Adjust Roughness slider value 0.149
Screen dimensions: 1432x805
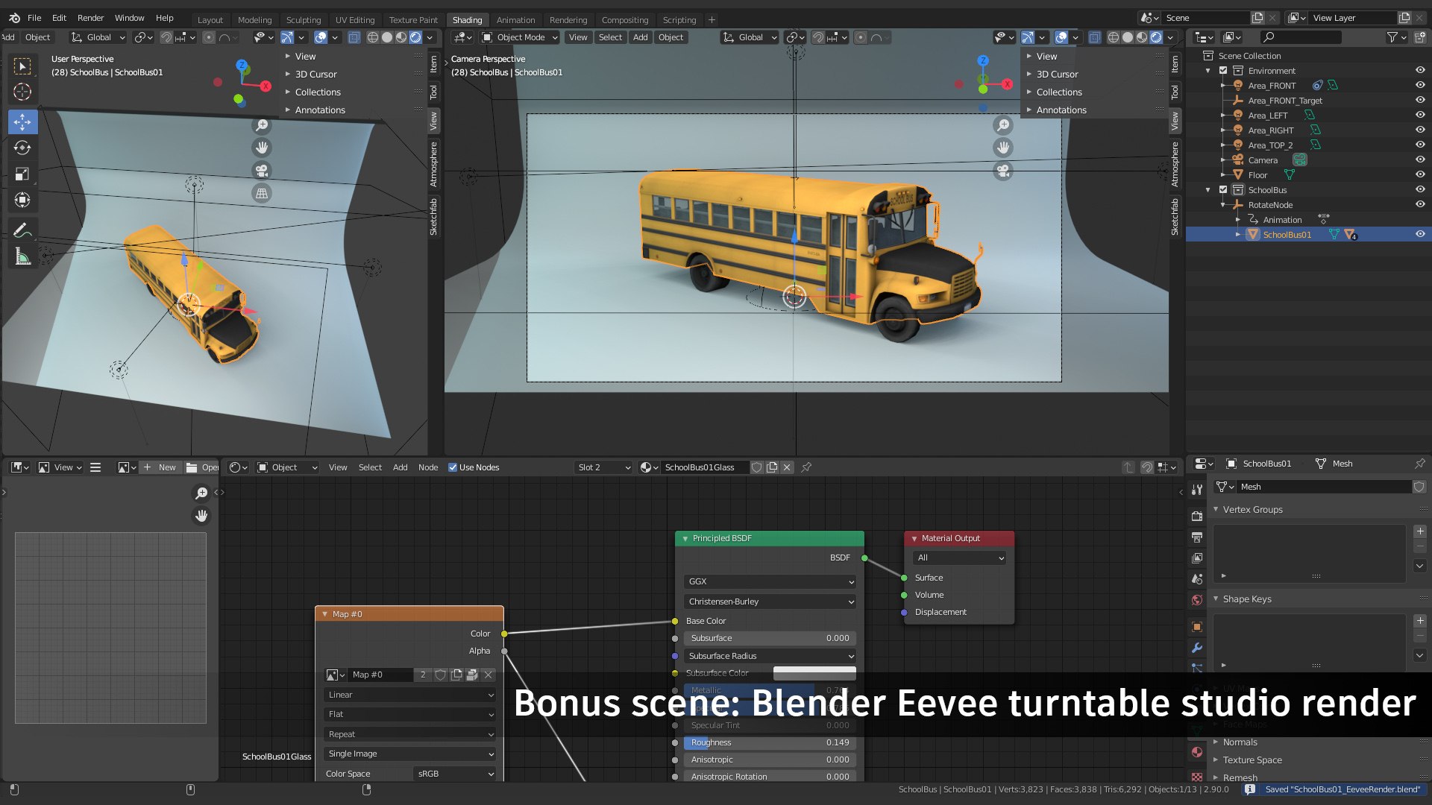pyautogui.click(x=770, y=742)
